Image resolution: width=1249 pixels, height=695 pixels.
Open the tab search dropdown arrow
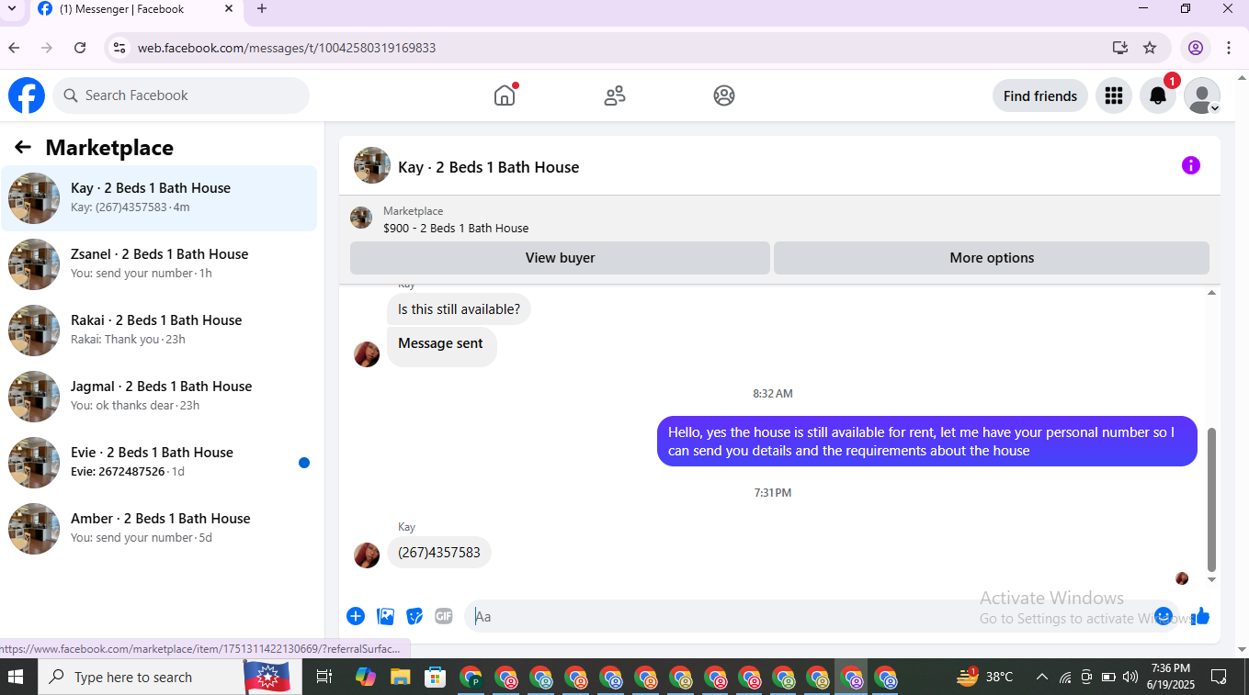(x=12, y=9)
